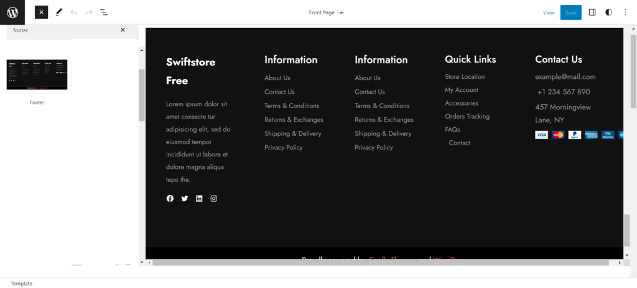Click the page scroll up arrow at far right
This screenshot has width=637, height=288.
tap(633, 29)
